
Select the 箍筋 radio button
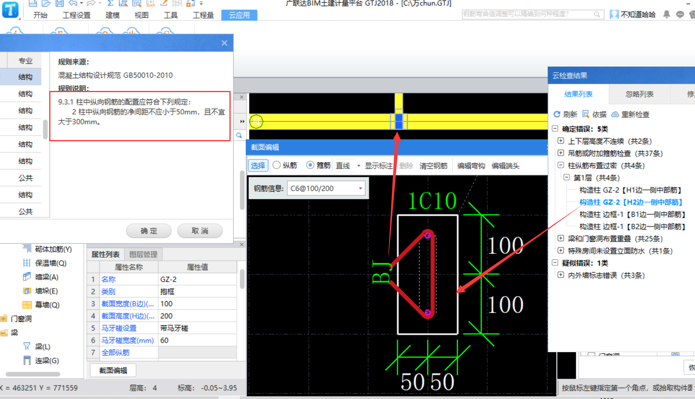click(x=310, y=165)
